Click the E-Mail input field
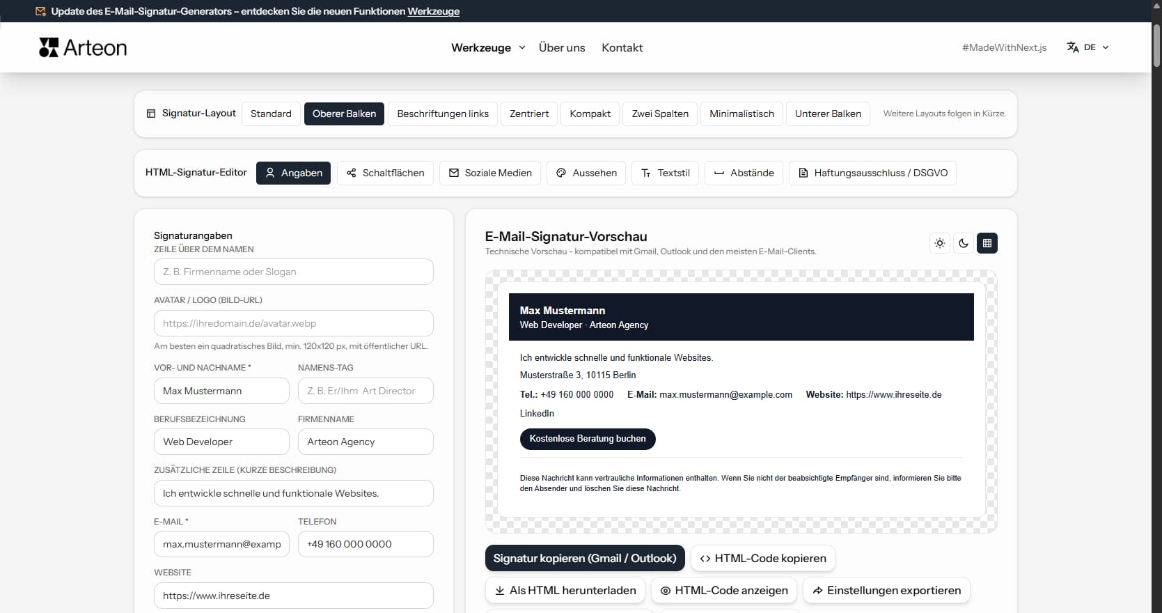This screenshot has height=613, width=1162. (x=221, y=544)
